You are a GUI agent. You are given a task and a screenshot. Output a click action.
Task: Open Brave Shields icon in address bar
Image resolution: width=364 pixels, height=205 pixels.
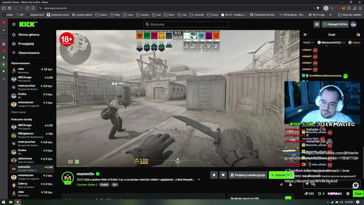pyautogui.click(x=318, y=8)
